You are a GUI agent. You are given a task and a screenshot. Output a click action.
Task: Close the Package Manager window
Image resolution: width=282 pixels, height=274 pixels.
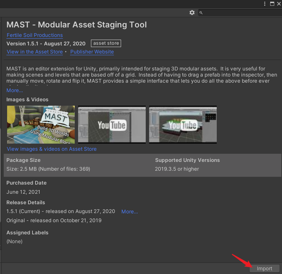[x=279, y=4]
